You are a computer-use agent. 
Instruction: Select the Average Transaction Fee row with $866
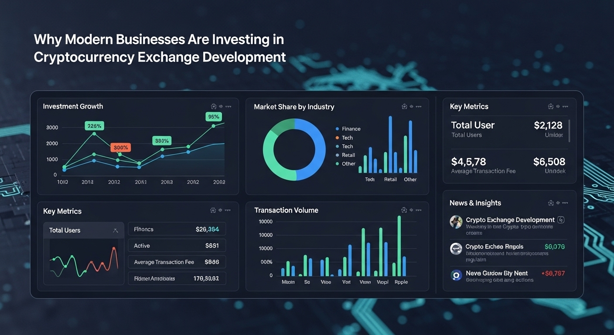pyautogui.click(x=177, y=262)
